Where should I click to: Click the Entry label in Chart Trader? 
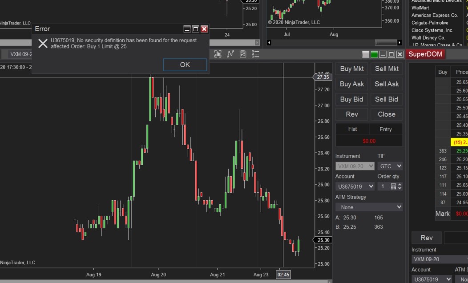[x=386, y=129]
